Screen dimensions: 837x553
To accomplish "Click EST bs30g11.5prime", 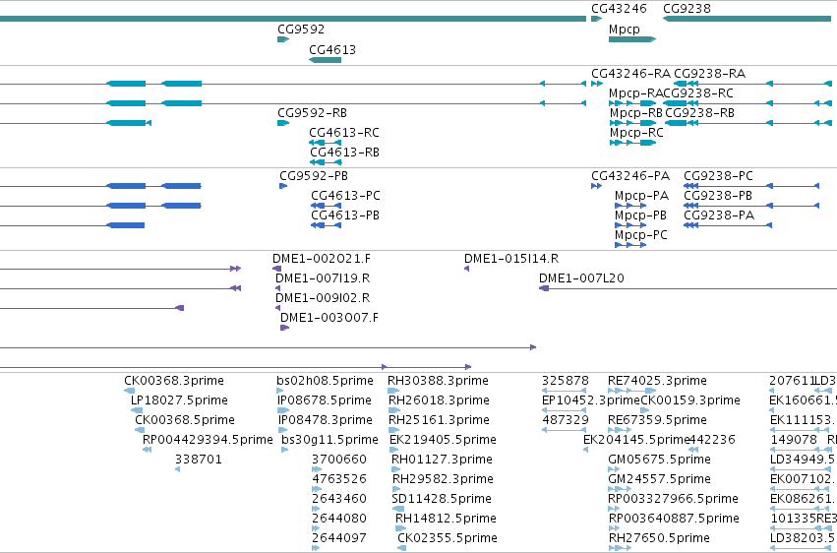I will 329,441.
